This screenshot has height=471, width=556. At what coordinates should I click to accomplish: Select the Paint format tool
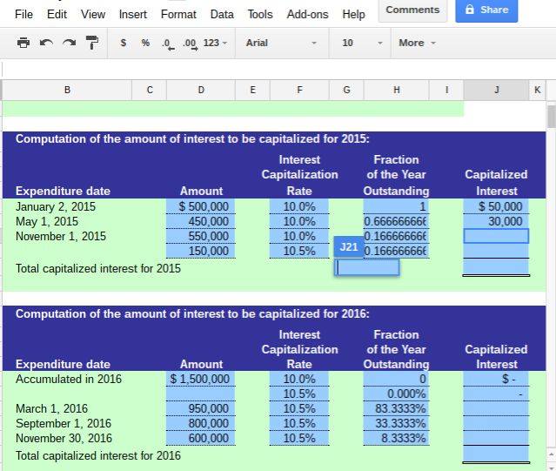pyautogui.click(x=91, y=43)
